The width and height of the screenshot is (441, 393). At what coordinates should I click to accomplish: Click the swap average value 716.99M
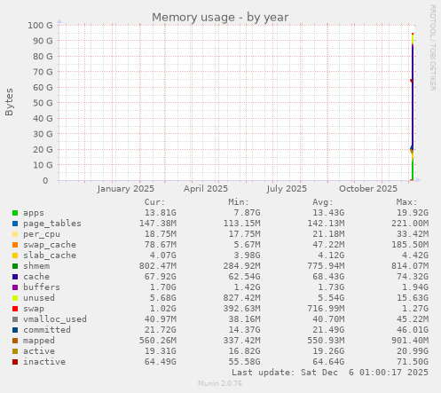click(x=326, y=309)
